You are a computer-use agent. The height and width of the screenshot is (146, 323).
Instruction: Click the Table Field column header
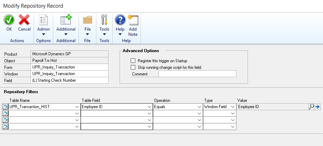91,100
